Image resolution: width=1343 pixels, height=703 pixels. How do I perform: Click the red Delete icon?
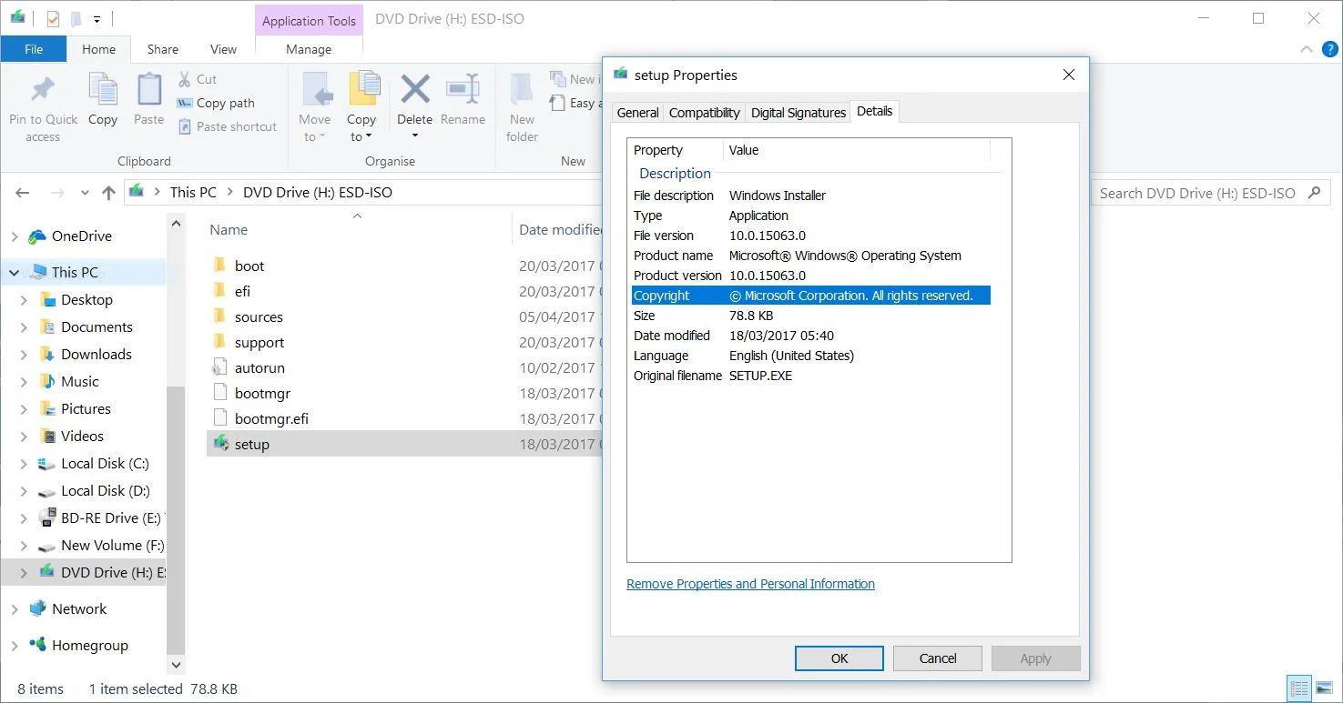tap(415, 89)
